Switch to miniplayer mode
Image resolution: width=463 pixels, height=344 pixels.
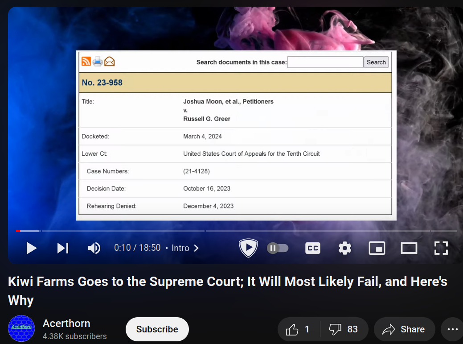[x=377, y=248]
